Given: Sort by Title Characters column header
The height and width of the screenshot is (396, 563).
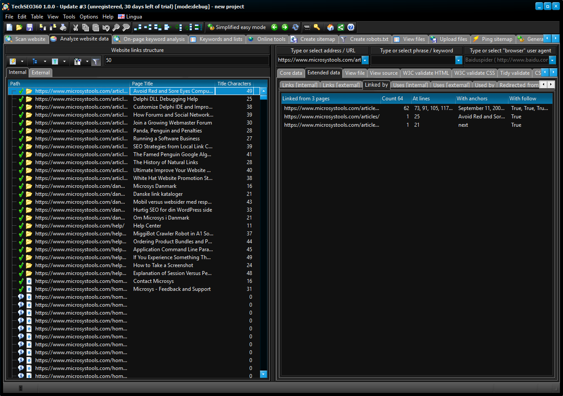Looking at the screenshot, I should point(234,84).
